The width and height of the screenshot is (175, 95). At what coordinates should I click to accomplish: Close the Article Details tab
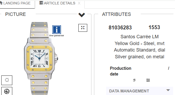click(79, 3)
